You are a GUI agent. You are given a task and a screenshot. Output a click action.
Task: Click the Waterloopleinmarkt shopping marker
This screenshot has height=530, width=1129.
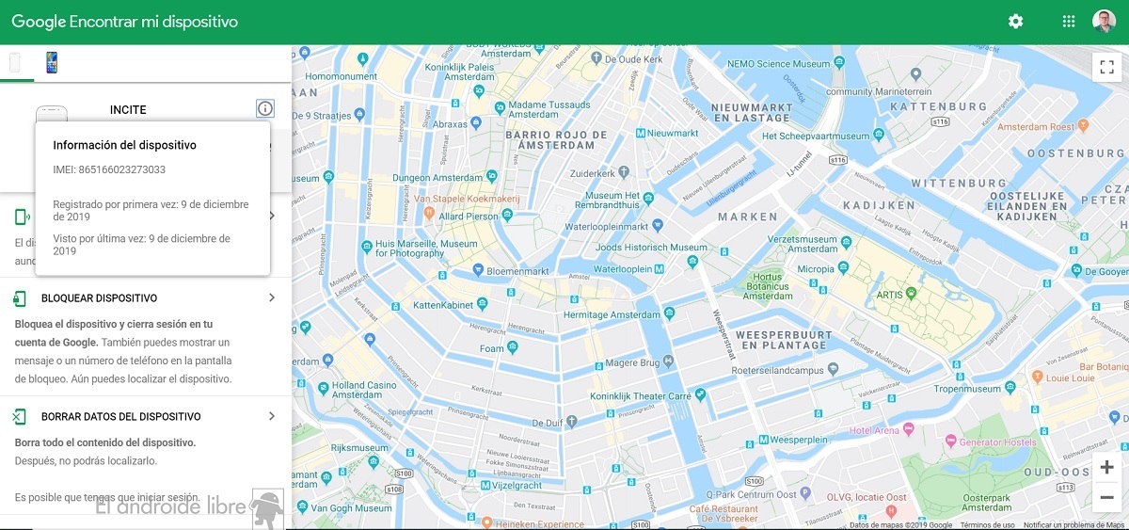pos(658,224)
